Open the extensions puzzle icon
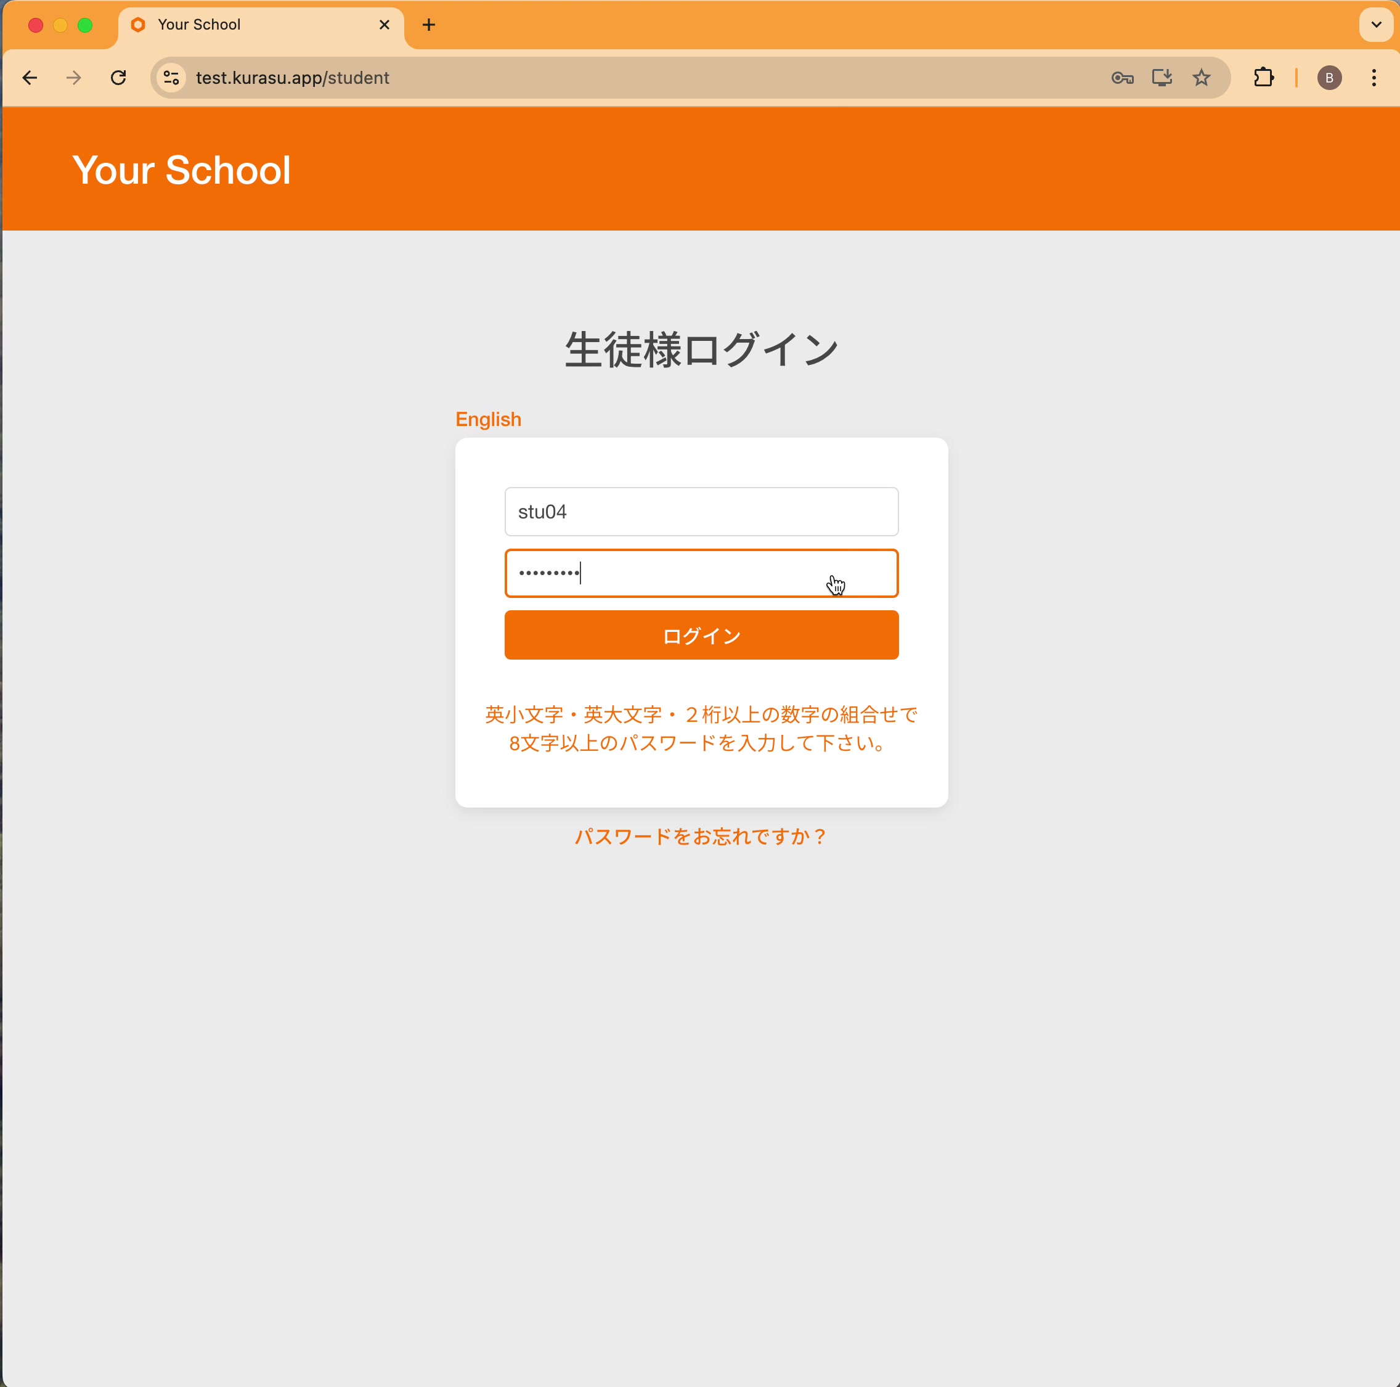 (x=1263, y=78)
